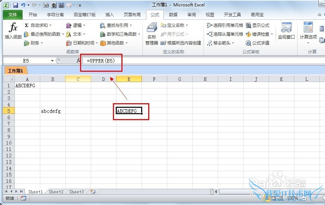The width and height of the screenshot is (325, 205).
Task: Click the camera icon in Quick Access Toolbar
Action: [46, 5]
